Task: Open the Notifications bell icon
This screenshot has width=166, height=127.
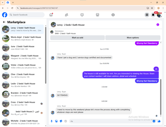Action: pos(153,15)
